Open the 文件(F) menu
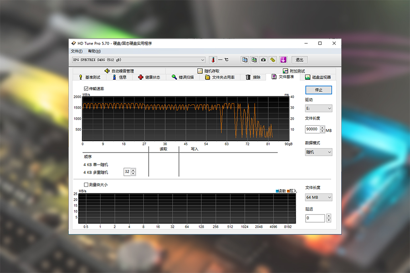This screenshot has width=410, height=273. tap(77, 51)
